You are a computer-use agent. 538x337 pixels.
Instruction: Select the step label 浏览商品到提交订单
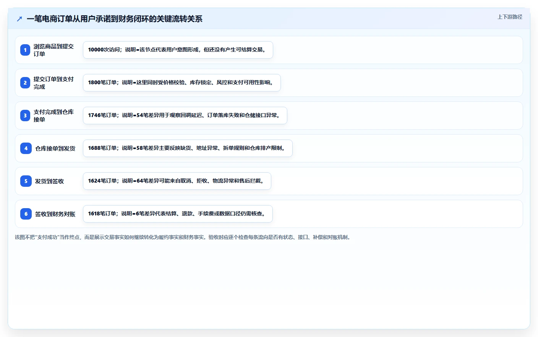[x=53, y=50]
